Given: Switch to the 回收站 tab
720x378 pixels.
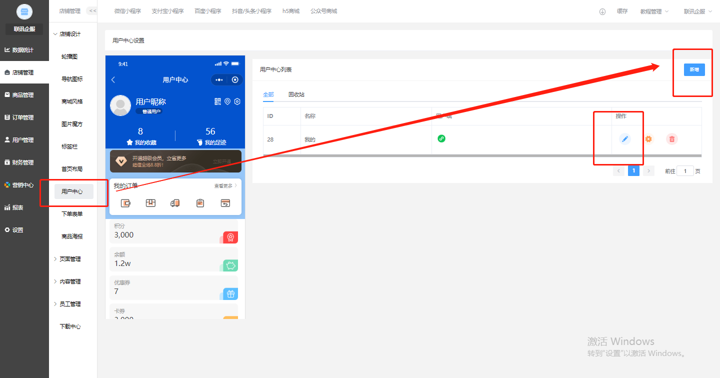Looking at the screenshot, I should point(296,94).
